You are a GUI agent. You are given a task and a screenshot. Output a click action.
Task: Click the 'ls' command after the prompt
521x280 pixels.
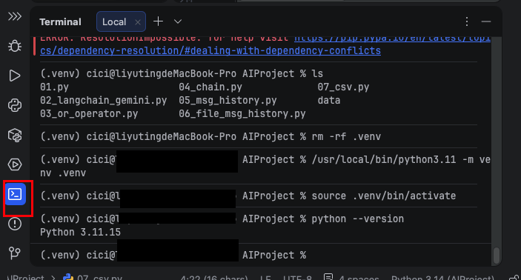pyautogui.click(x=317, y=73)
